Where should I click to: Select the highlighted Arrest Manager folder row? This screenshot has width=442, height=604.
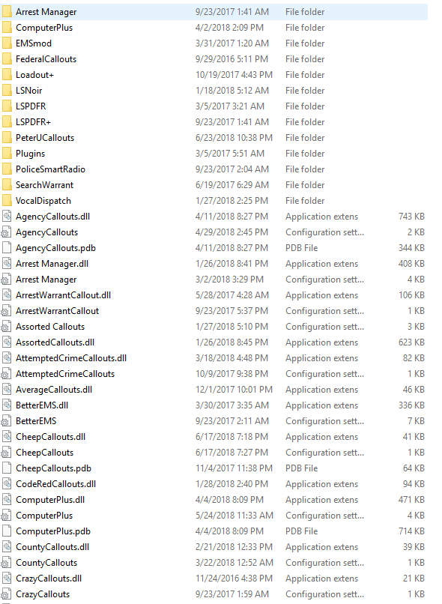pos(214,12)
